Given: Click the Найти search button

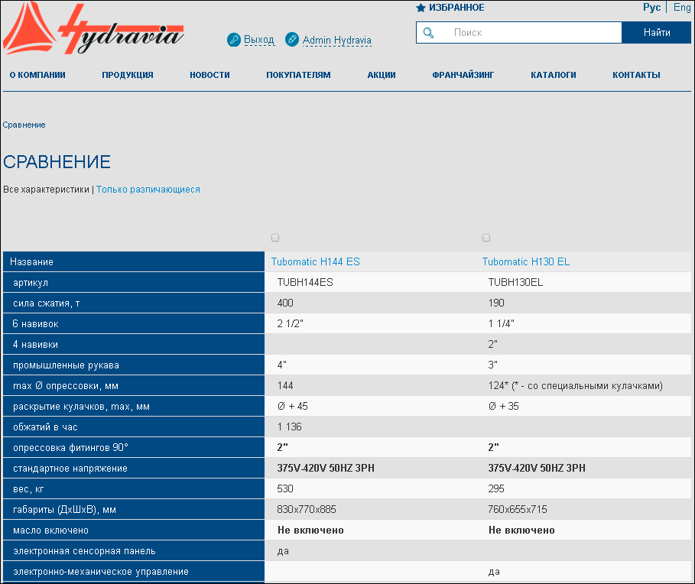Looking at the screenshot, I should (657, 32).
